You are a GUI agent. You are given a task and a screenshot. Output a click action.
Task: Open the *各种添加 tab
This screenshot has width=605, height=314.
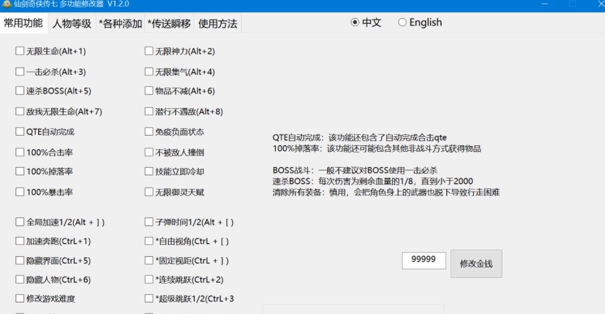tap(120, 24)
